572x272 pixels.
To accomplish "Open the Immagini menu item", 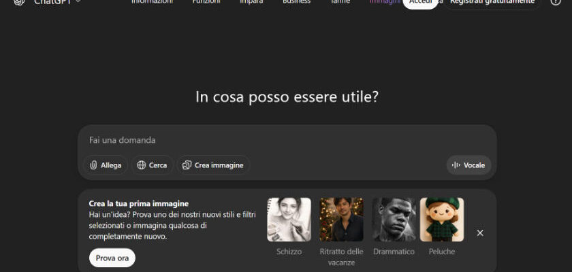I will click(385, 2).
